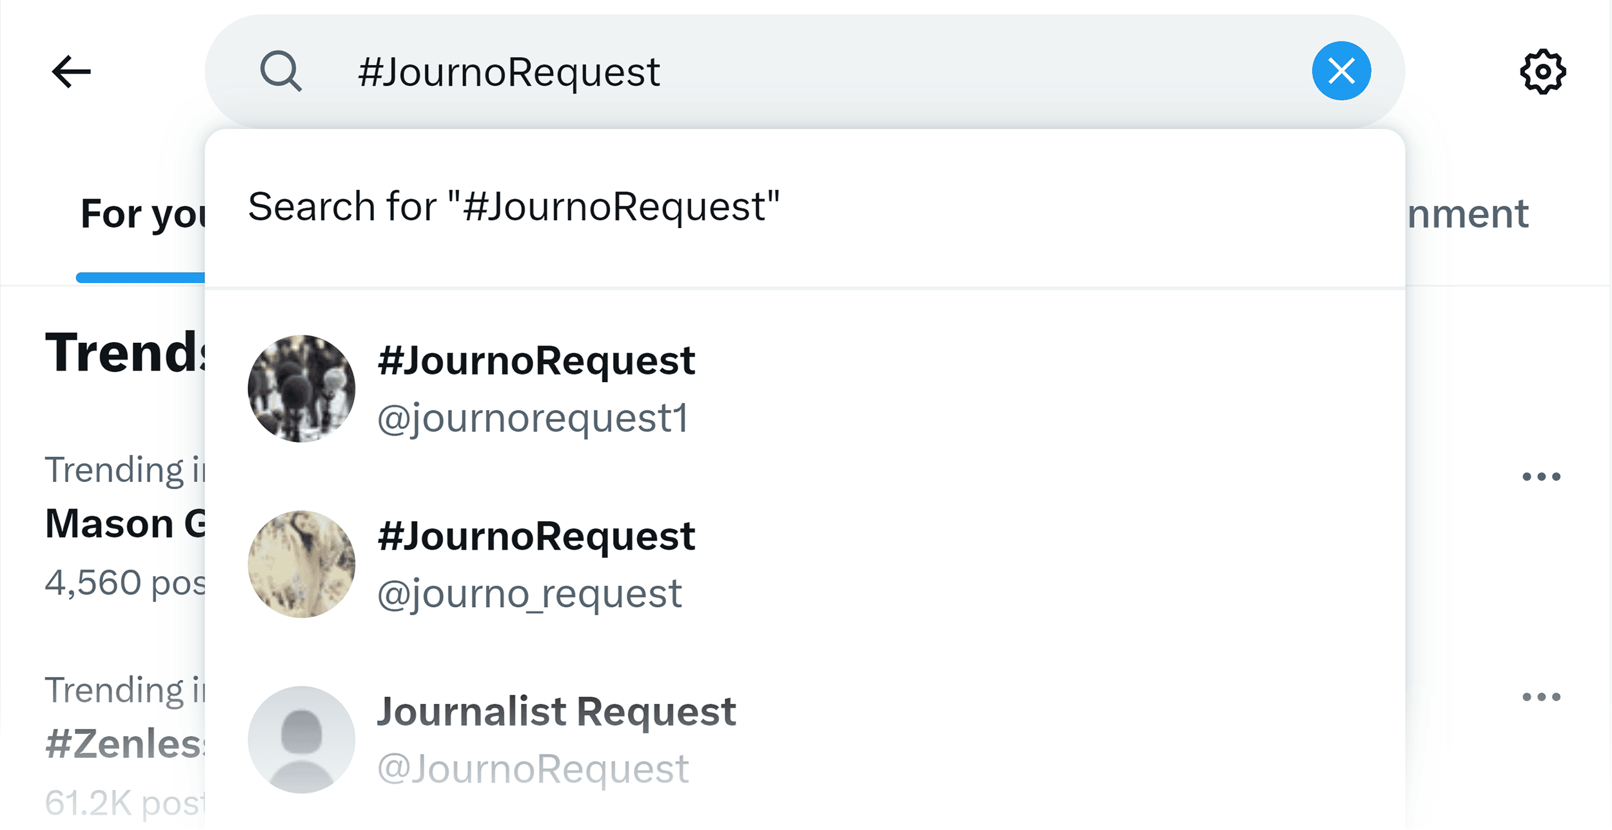Open the Journalist Request @JournoRequest profile
Image resolution: width=1612 pixels, height=830 pixels.
point(556,711)
